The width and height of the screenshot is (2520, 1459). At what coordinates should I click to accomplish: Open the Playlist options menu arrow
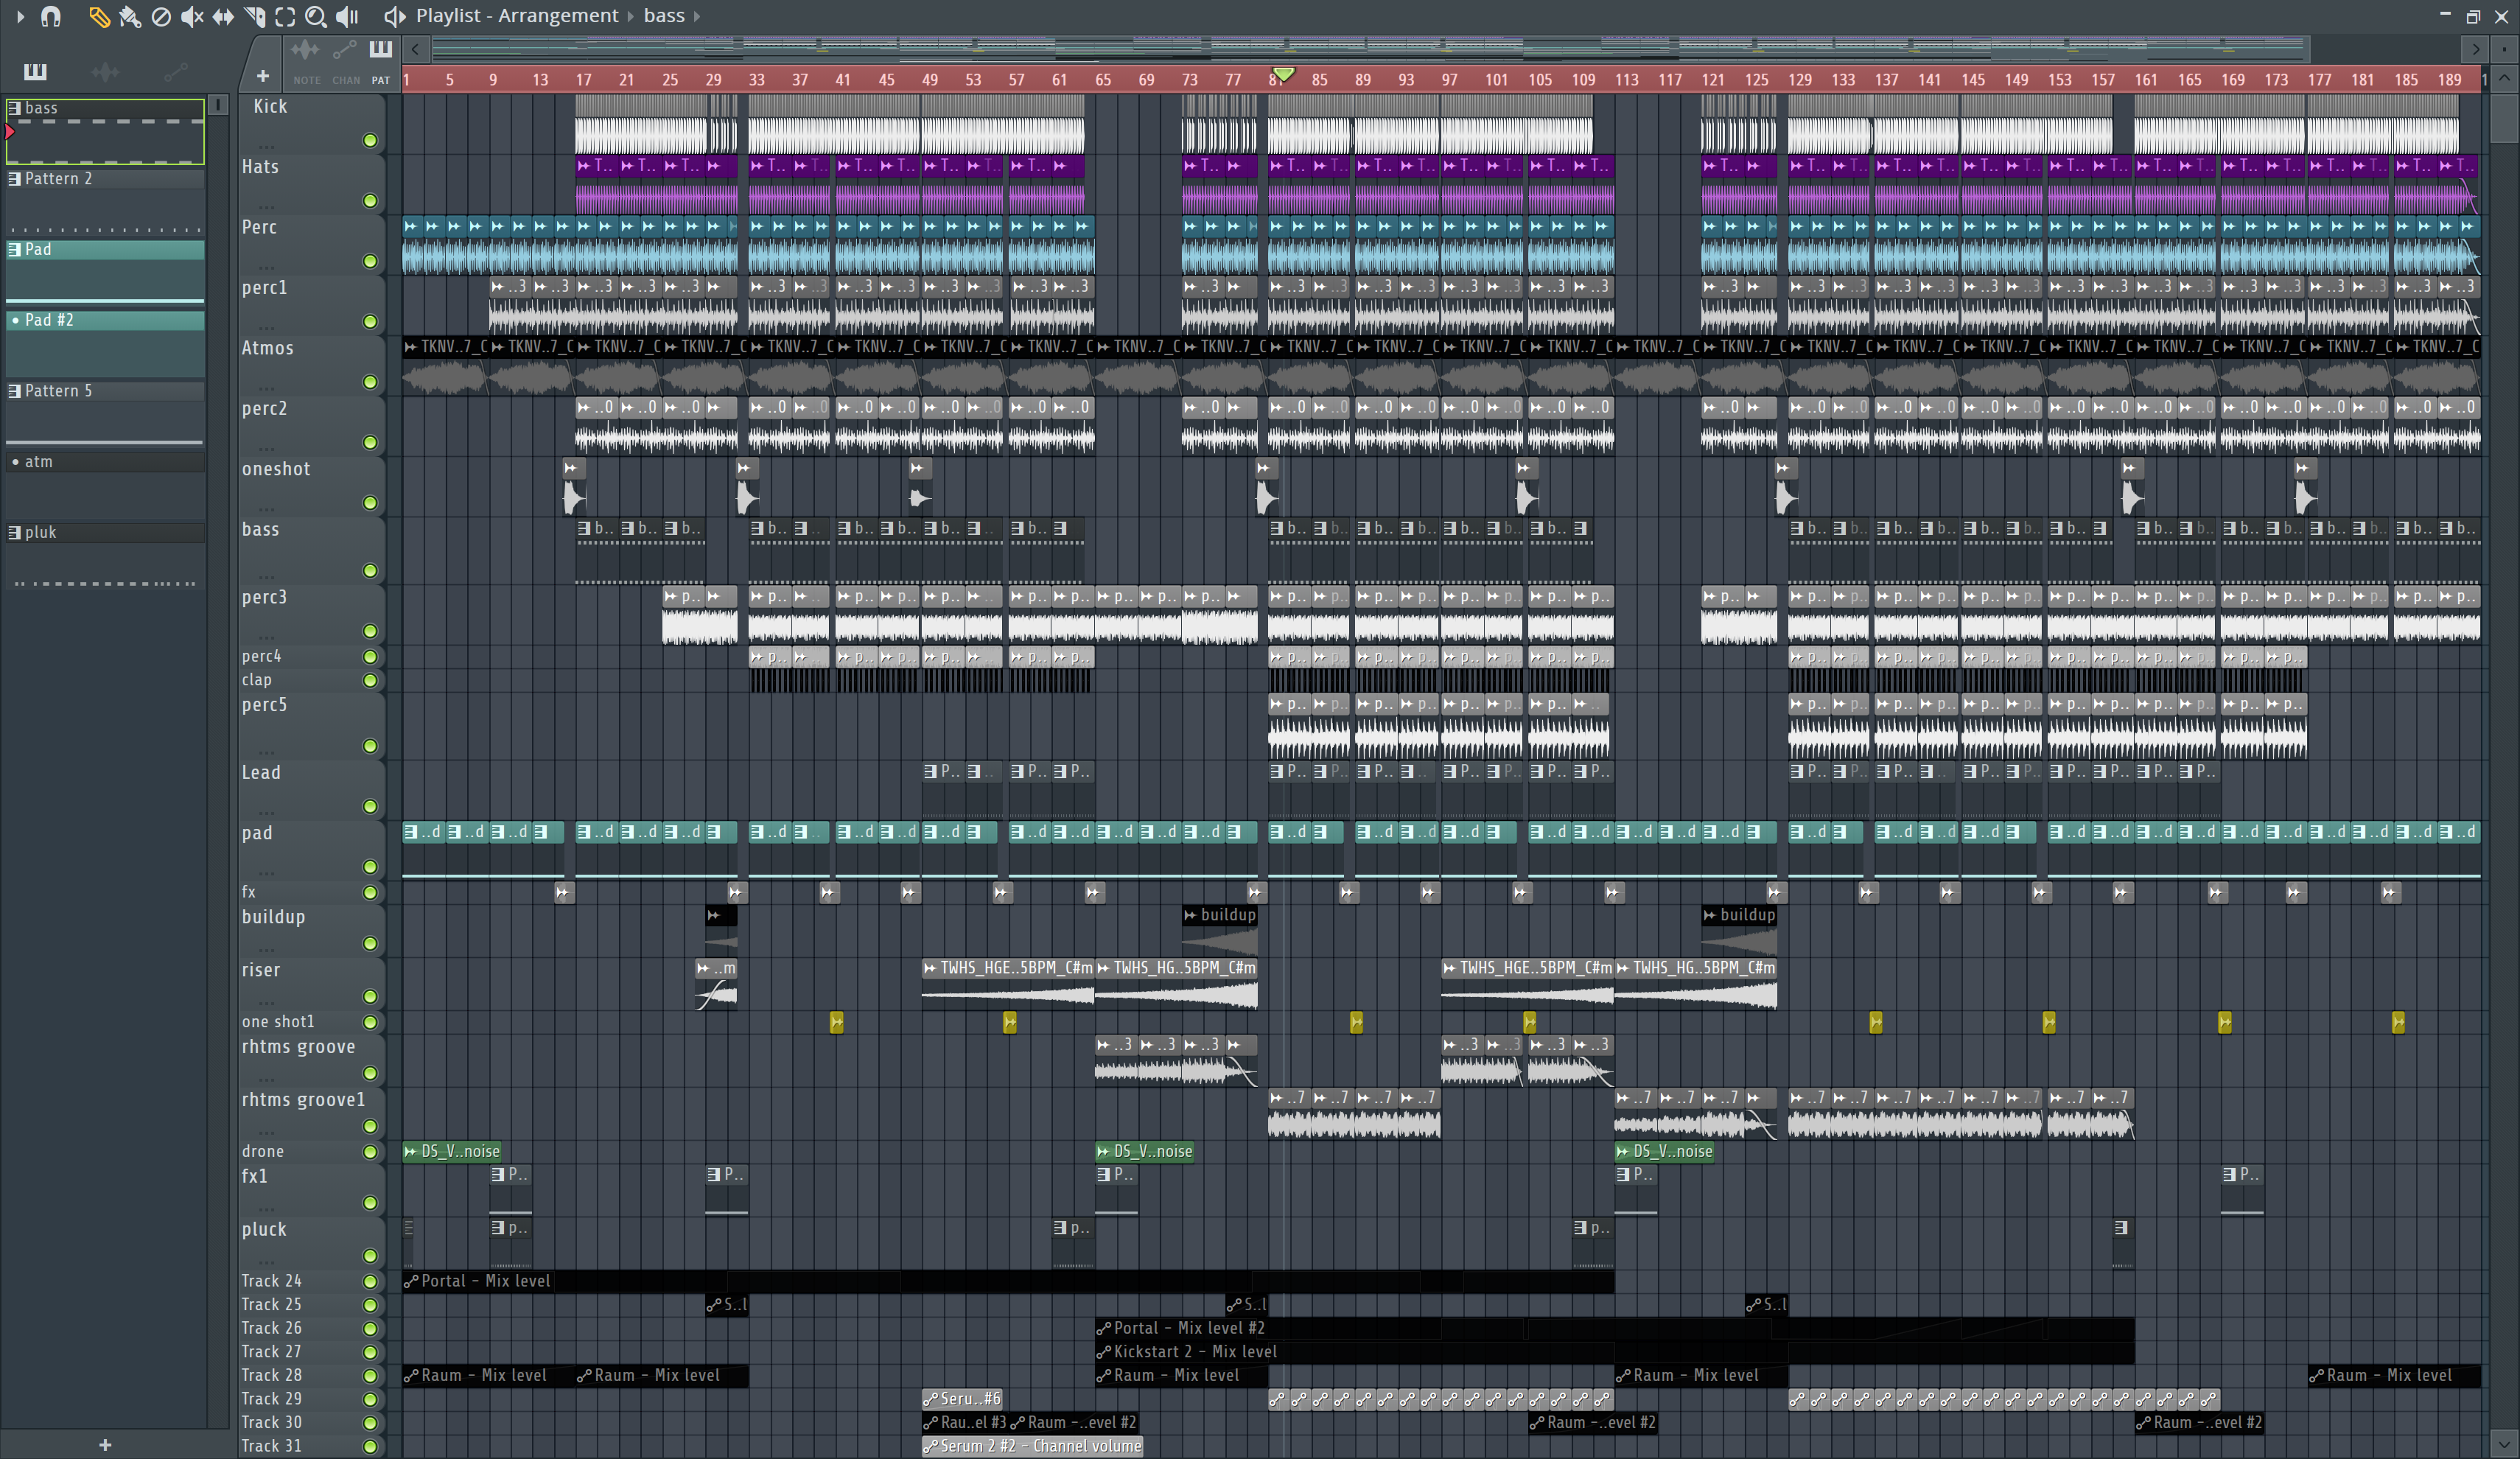click(x=19, y=16)
